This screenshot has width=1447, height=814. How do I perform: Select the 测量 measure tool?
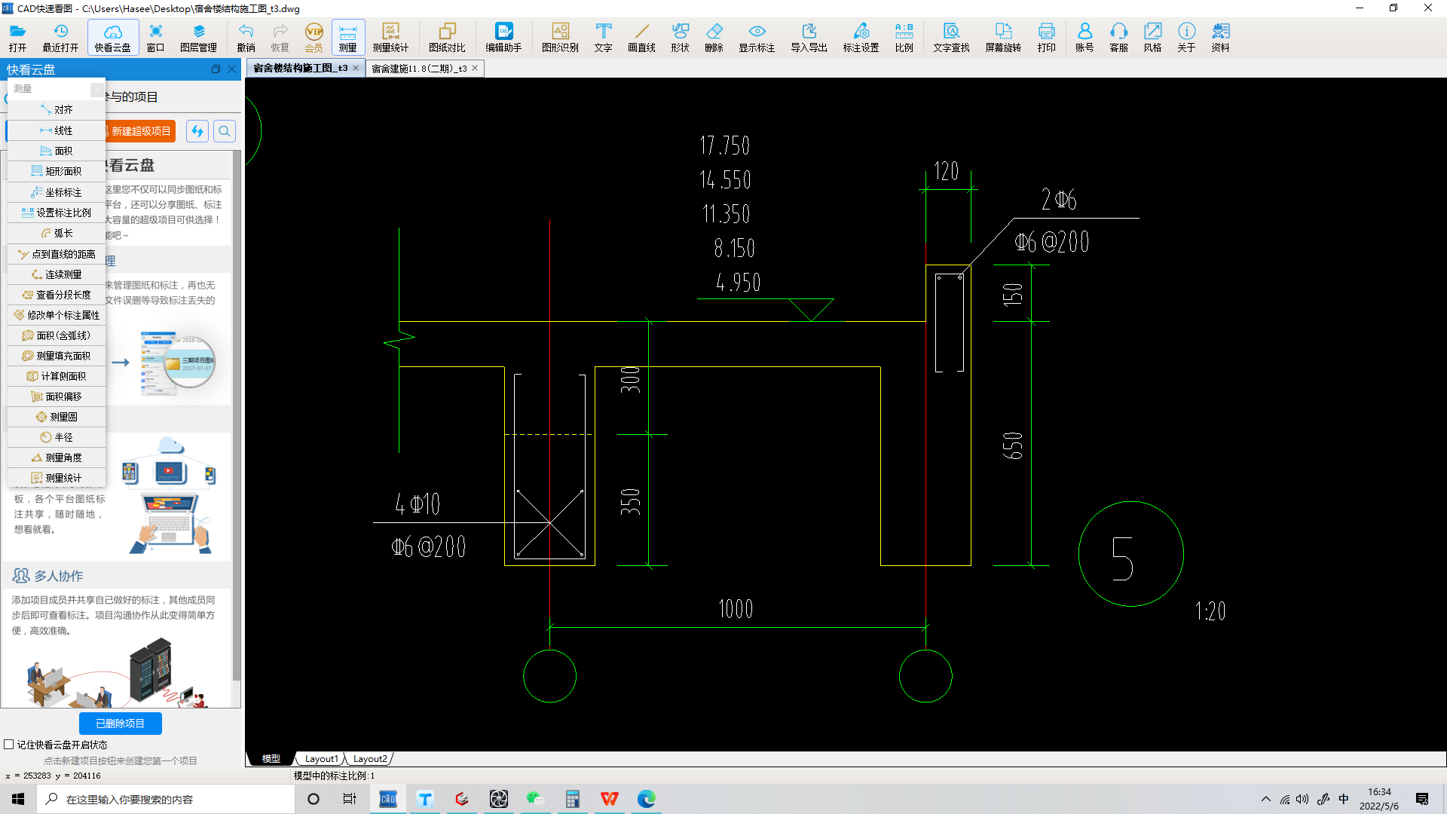tap(347, 37)
